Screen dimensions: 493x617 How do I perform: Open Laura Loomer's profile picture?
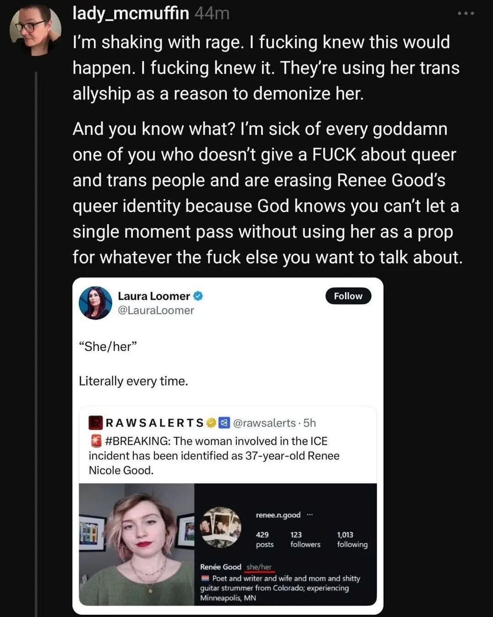click(x=95, y=303)
